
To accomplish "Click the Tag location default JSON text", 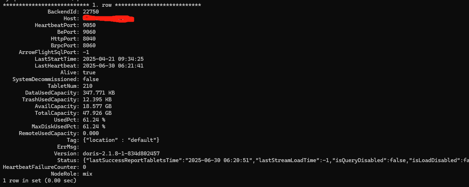I will click(x=121, y=140).
